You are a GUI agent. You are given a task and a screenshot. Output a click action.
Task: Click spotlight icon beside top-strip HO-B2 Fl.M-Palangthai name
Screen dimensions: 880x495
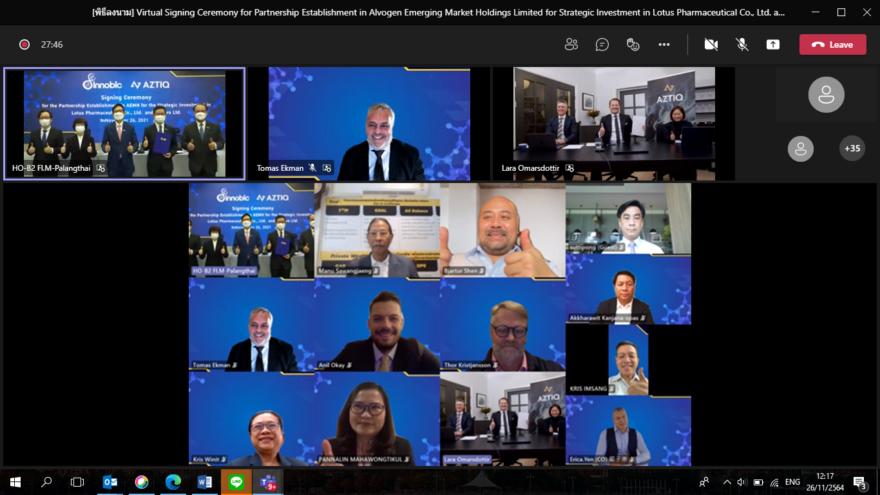click(100, 168)
